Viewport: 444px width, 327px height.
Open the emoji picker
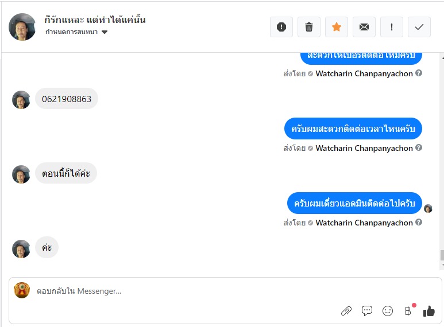[x=388, y=311]
